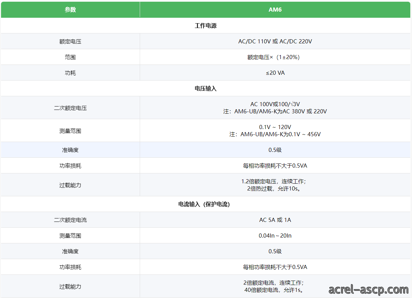Click the 功耗 row label
The image size is (412, 298).
[70, 73]
